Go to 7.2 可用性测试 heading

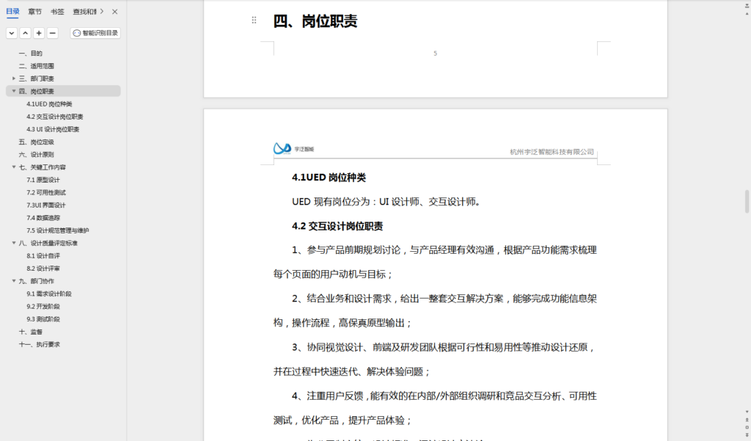46,192
